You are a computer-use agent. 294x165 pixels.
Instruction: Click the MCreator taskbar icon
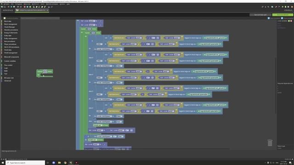(71, 163)
